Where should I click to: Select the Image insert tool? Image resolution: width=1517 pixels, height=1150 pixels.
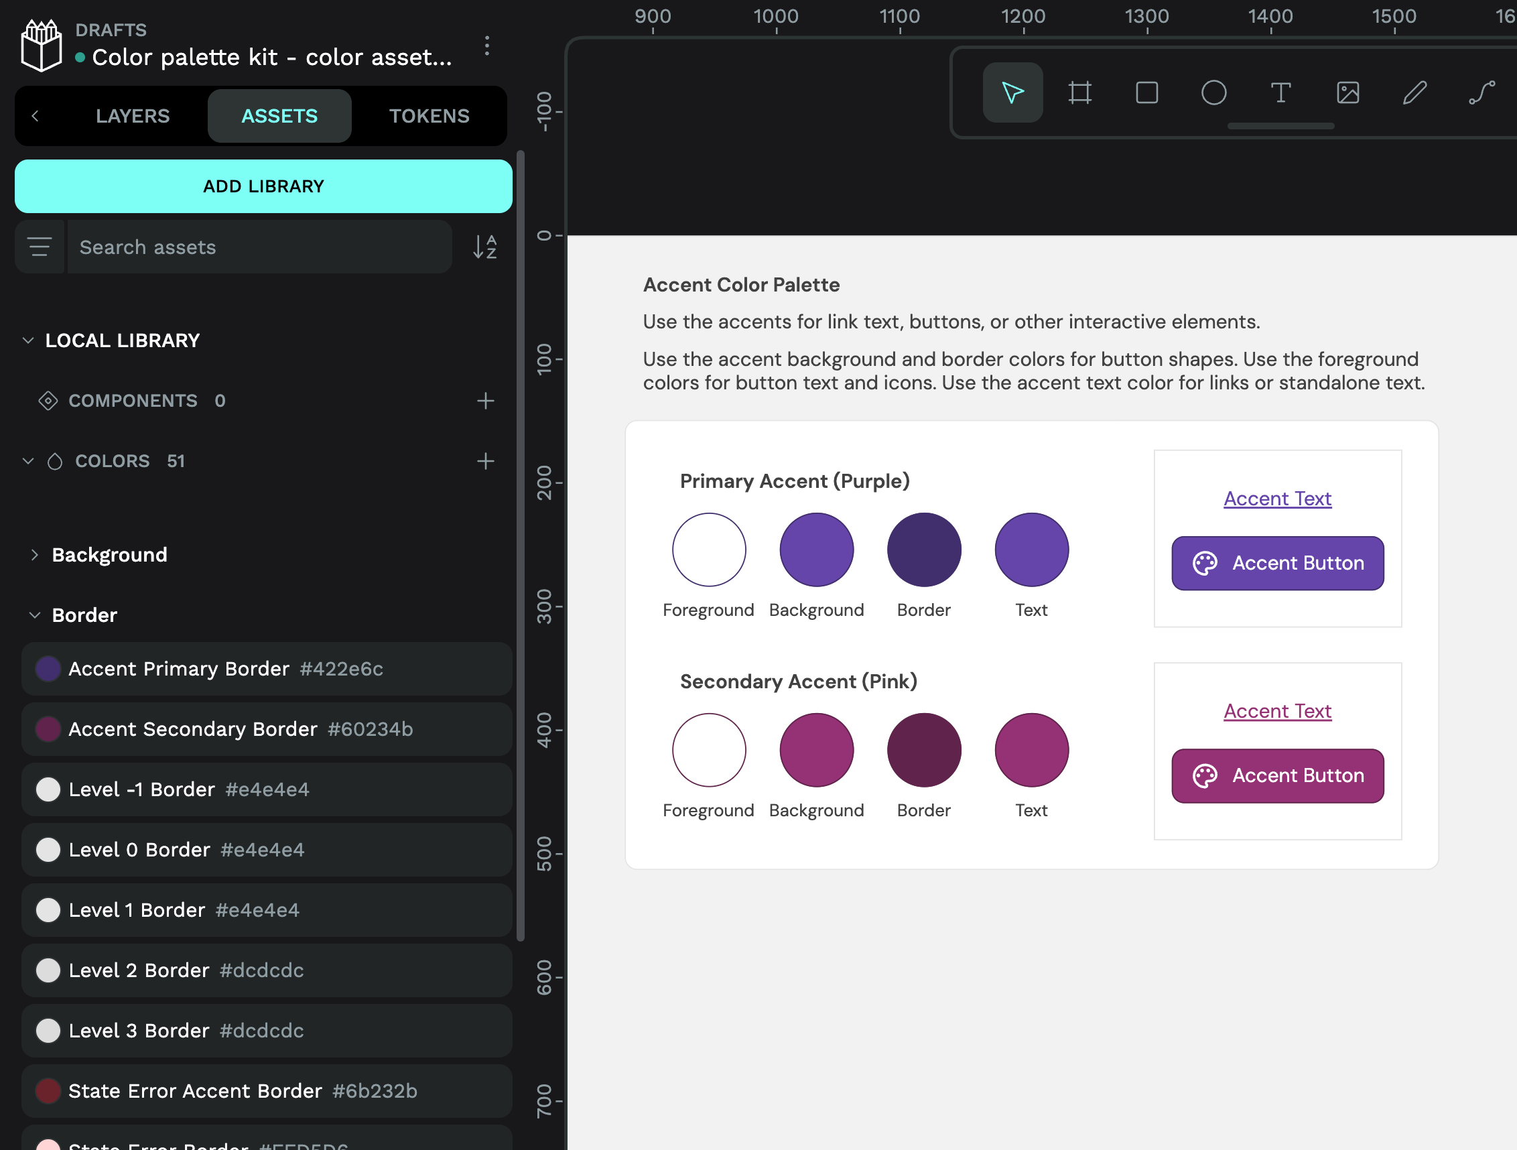coord(1347,92)
